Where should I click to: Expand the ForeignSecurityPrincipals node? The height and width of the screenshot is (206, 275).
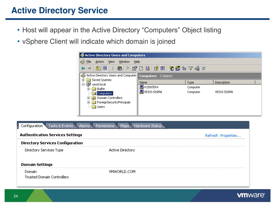click(89, 102)
